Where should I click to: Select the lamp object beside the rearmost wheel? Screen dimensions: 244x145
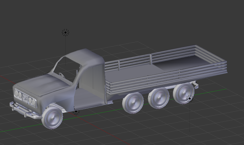click(190, 98)
